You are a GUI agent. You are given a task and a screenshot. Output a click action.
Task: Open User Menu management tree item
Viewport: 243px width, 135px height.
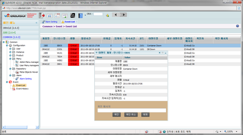[x=29, y=66]
